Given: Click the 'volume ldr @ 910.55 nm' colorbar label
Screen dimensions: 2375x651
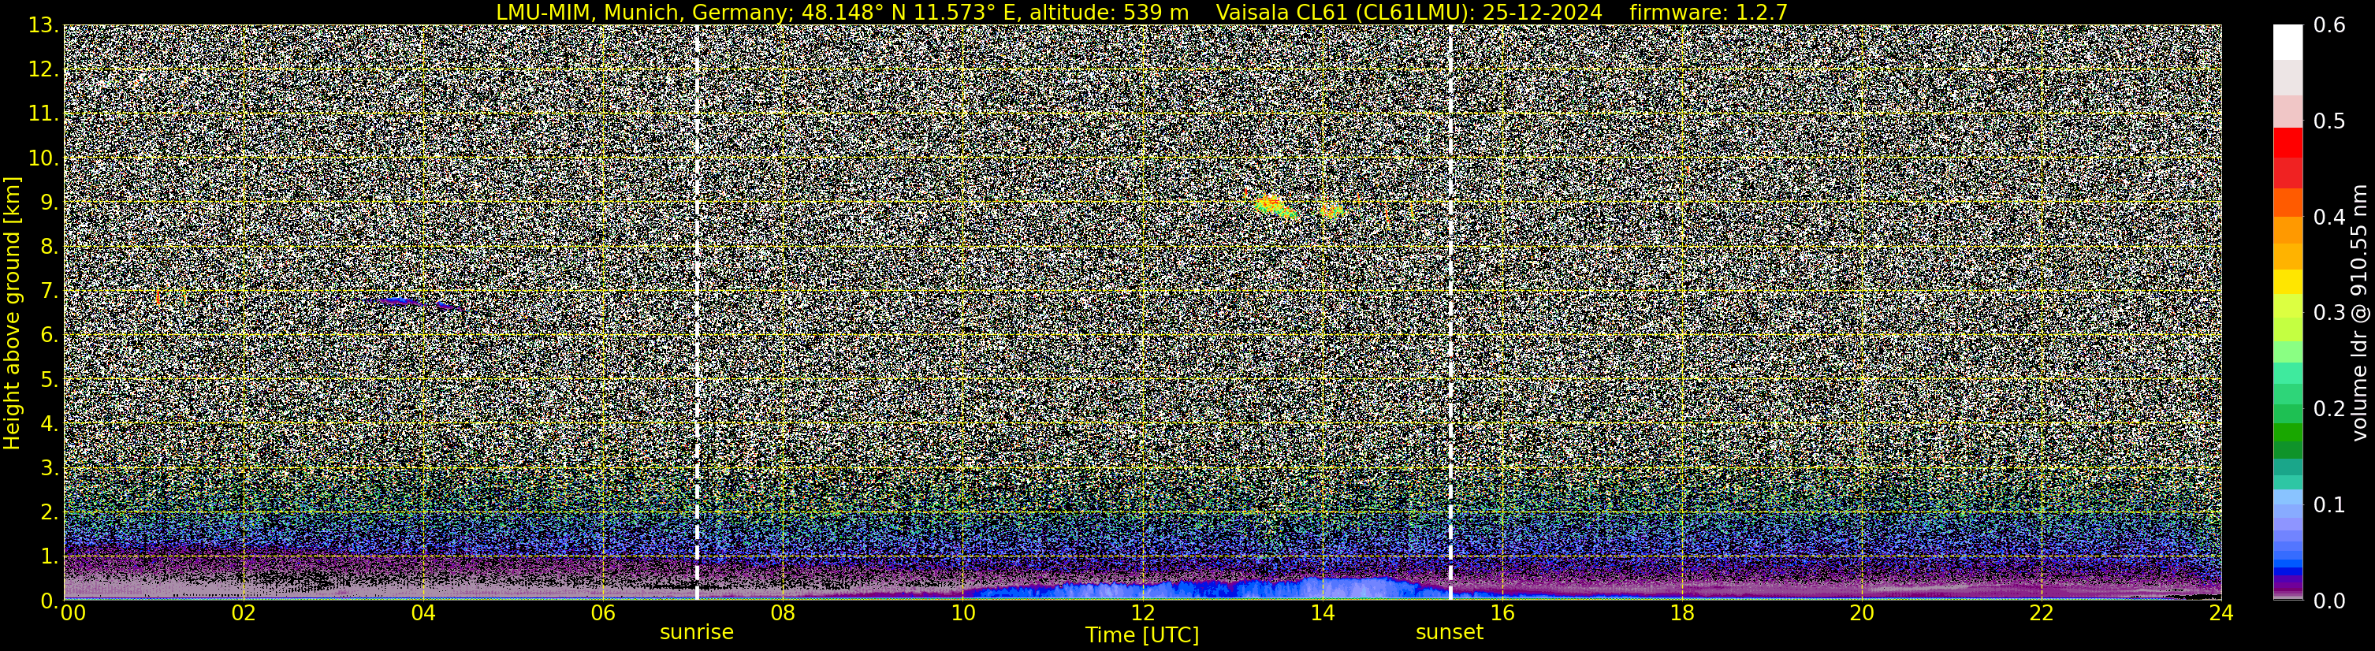Looking at the screenshot, I should [2358, 314].
